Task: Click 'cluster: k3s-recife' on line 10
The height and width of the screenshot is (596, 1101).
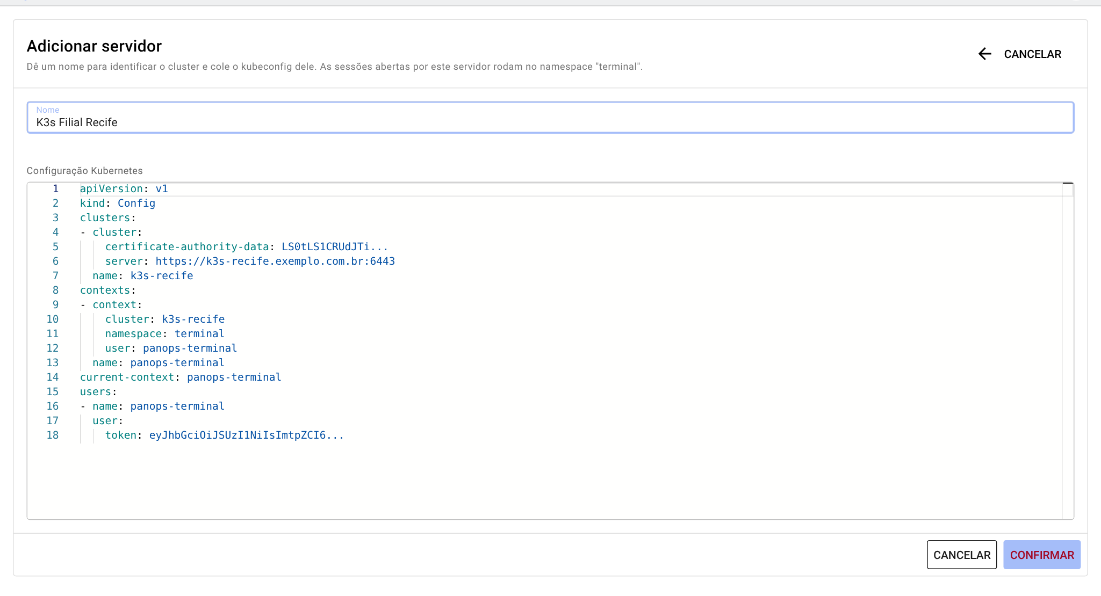Action: [x=165, y=319]
